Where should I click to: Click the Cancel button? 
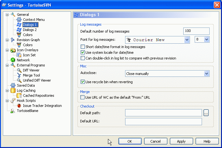click(x=156, y=141)
